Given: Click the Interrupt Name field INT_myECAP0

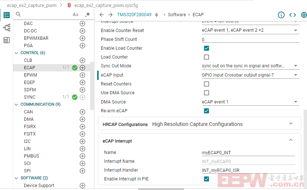Looking at the screenshot, I should pyautogui.click(x=248, y=162).
